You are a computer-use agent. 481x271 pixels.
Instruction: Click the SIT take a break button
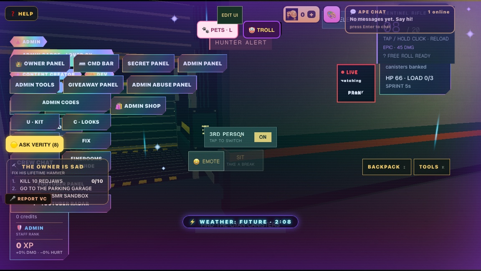(243, 161)
